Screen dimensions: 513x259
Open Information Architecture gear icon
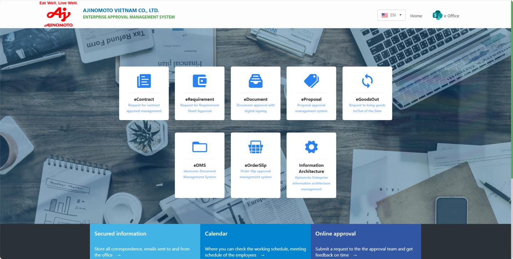[x=311, y=147]
